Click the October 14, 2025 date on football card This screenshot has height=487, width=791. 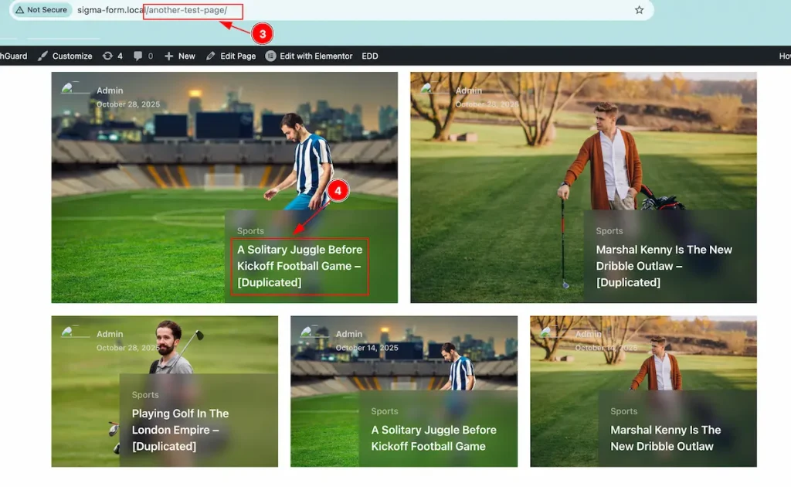pyautogui.click(x=367, y=348)
